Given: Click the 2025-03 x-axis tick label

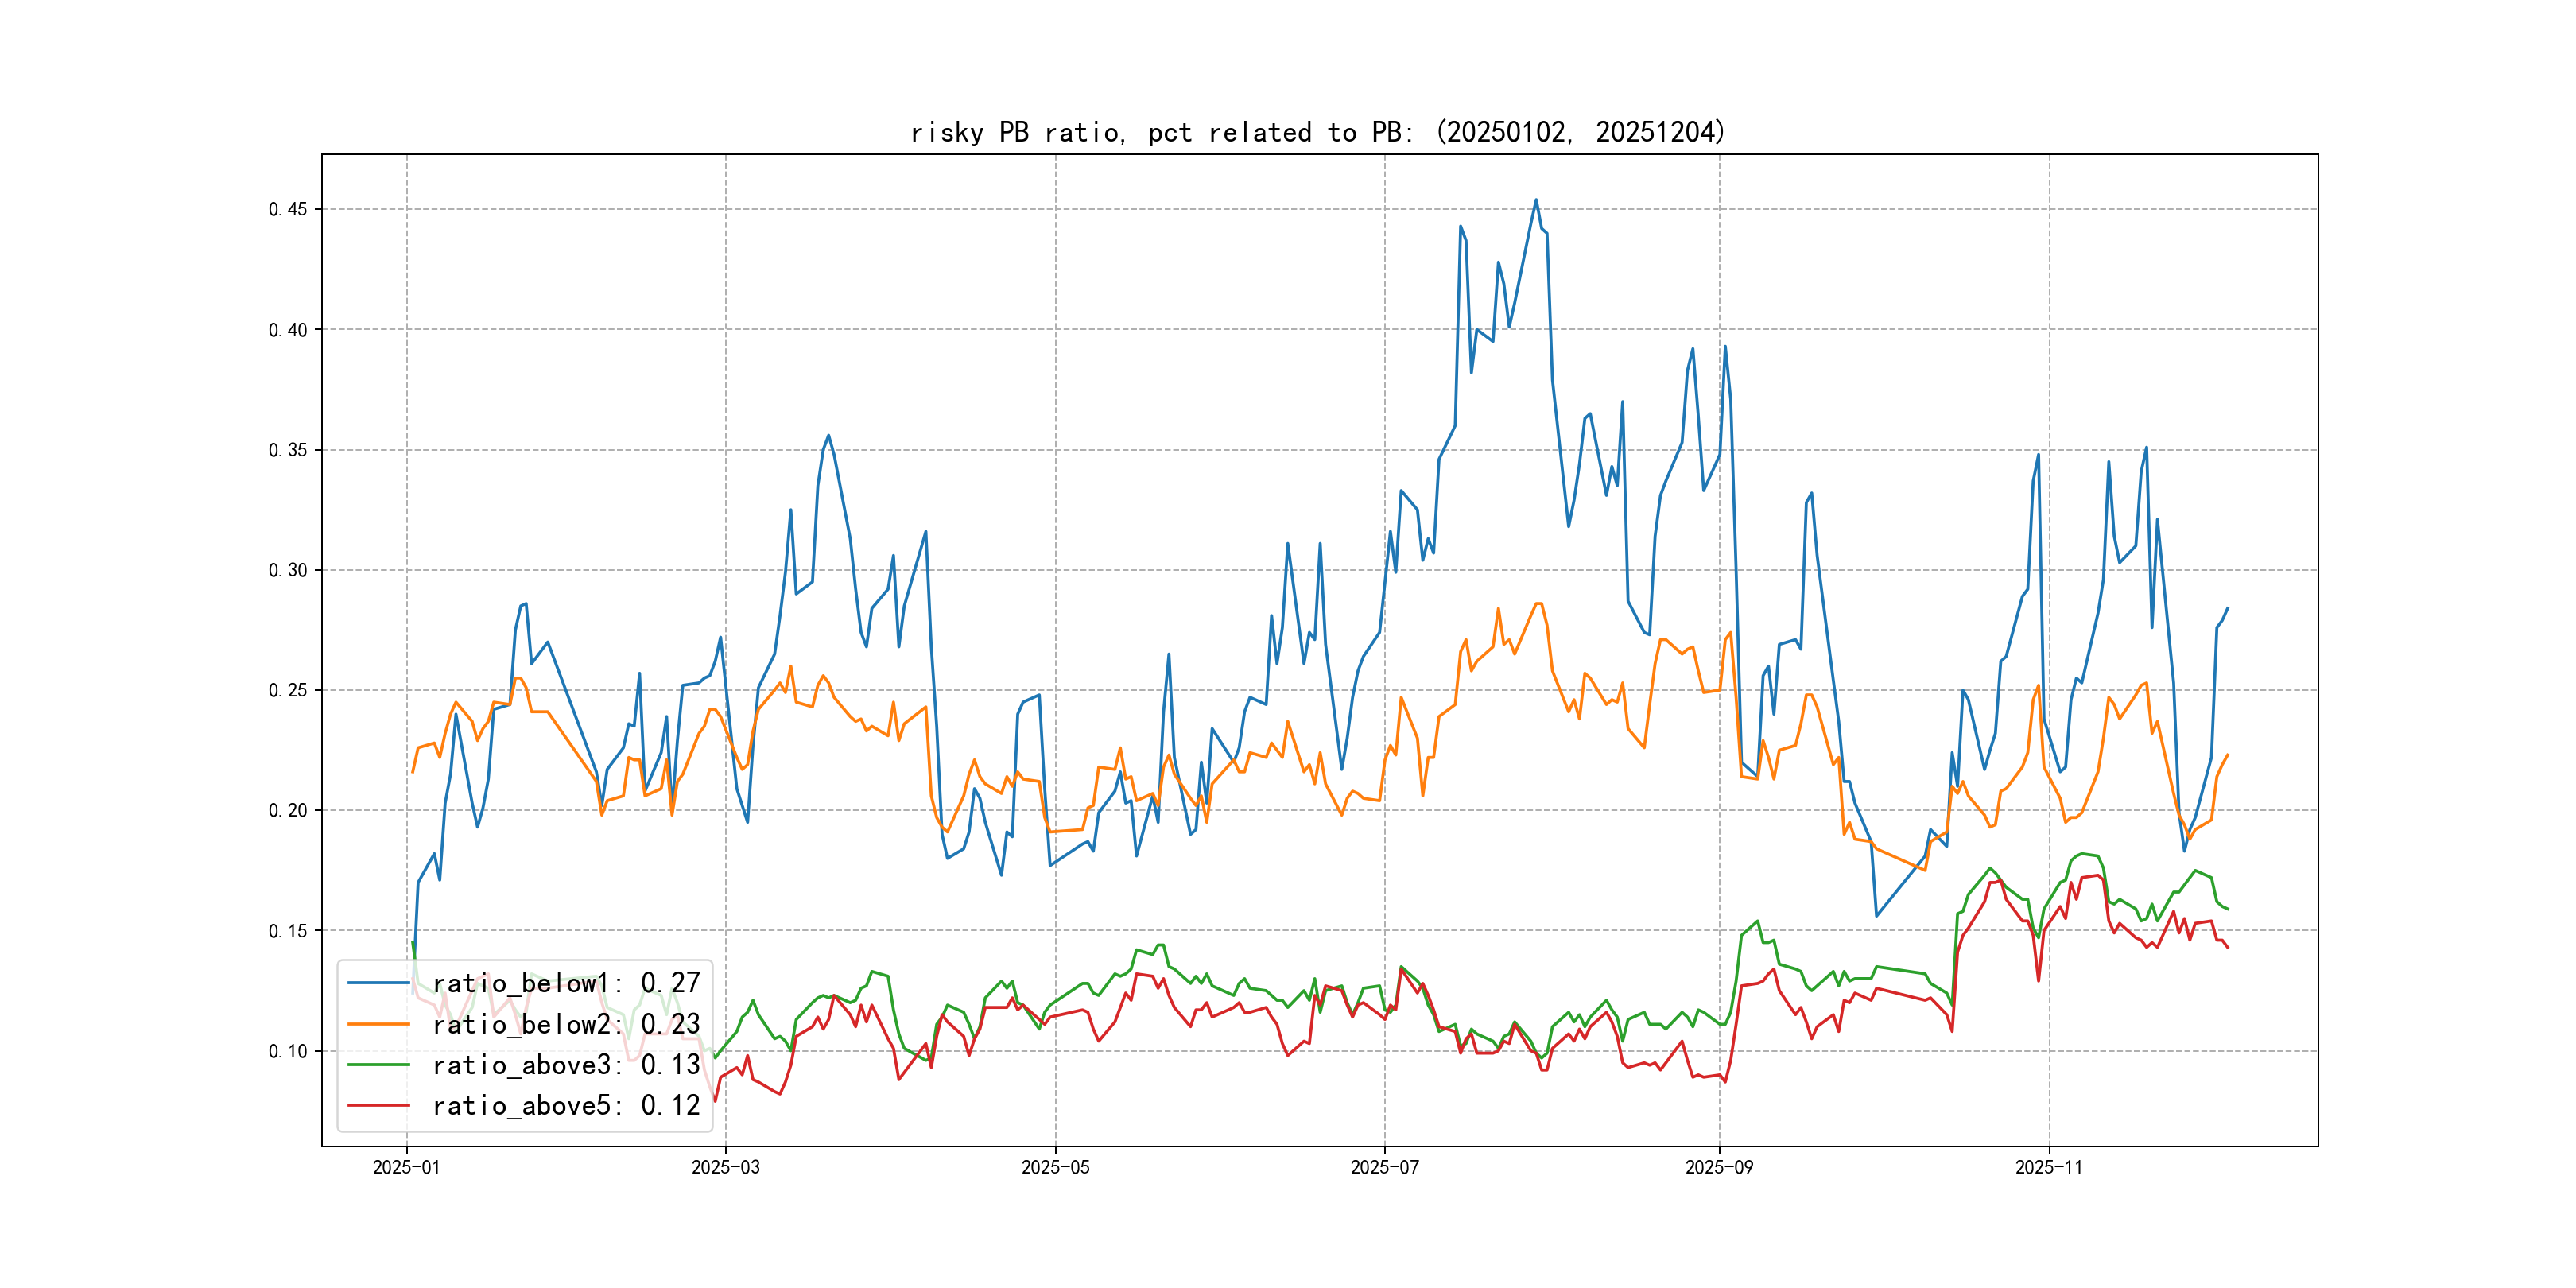Looking at the screenshot, I should click(725, 1167).
